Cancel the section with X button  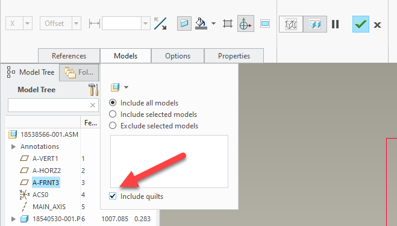click(377, 25)
